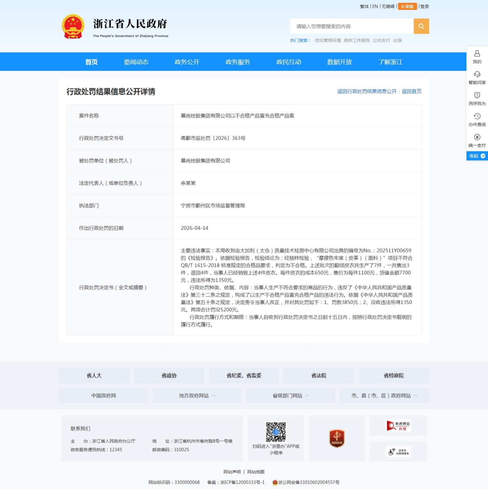Expand the 省级部门网站 dropdown

click(x=291, y=396)
